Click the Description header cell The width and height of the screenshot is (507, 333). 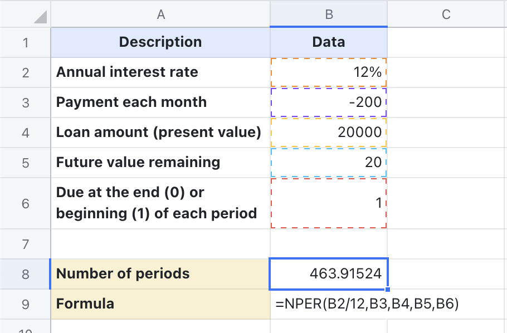(160, 42)
